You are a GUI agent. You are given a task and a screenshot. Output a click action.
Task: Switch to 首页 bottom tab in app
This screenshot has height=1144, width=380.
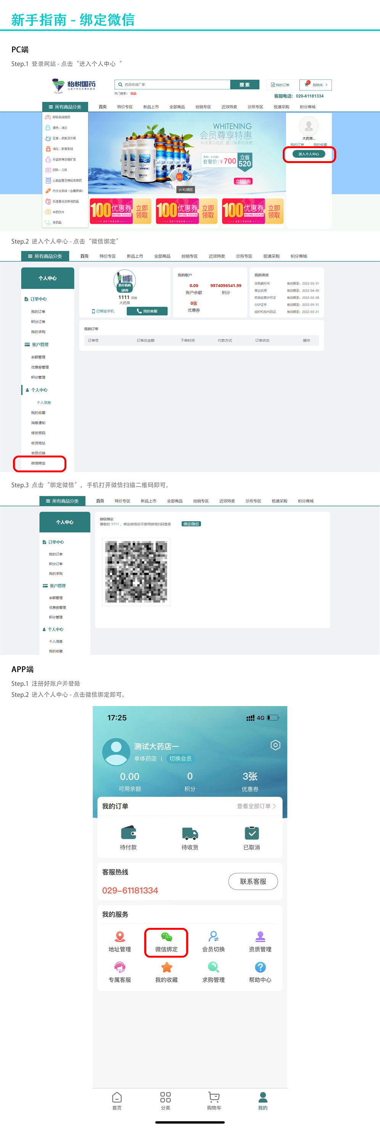117,1101
